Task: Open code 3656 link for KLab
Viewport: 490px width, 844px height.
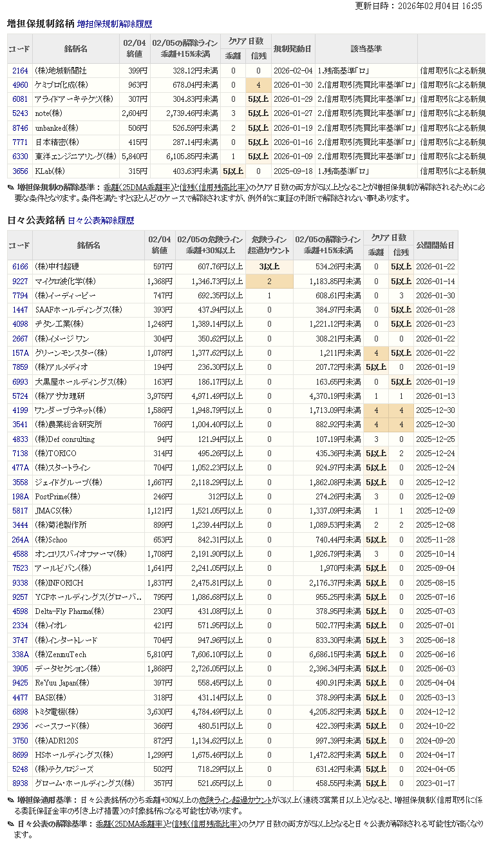Action: click(20, 171)
